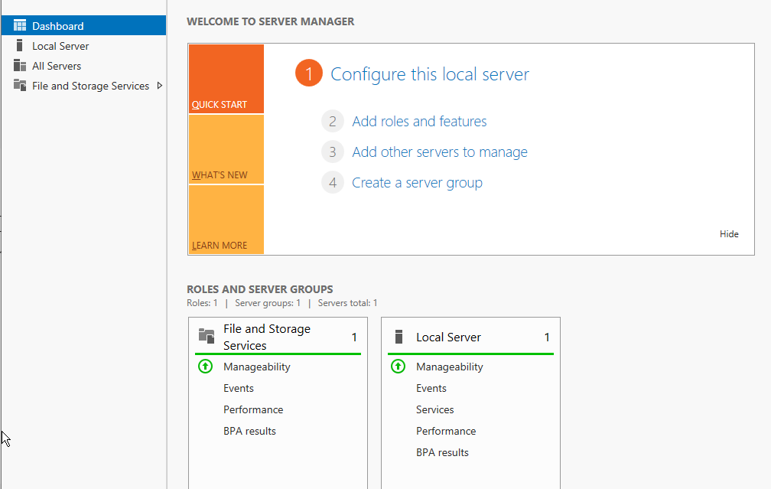This screenshot has height=489, width=771.
Task: Select the Learn More tab
Action: pos(226,220)
